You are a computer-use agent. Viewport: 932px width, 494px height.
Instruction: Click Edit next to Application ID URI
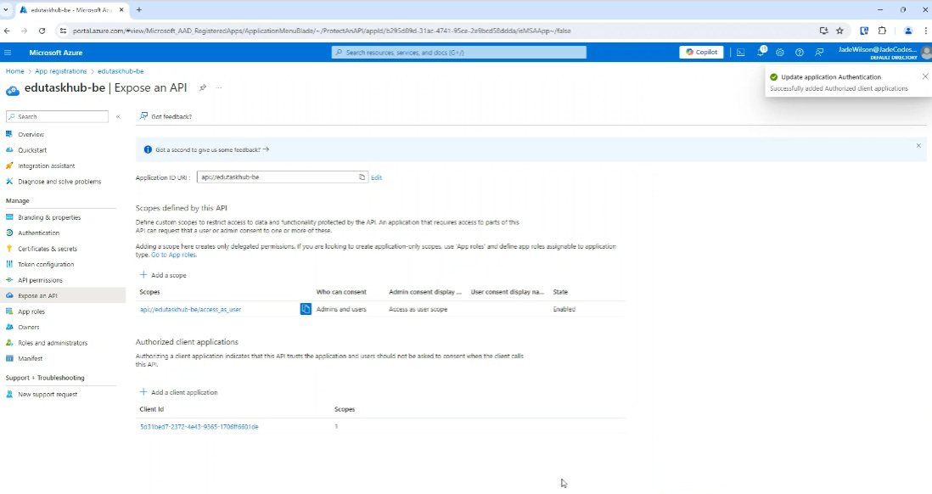click(x=376, y=177)
